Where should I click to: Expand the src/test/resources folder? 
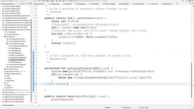point(3,69)
